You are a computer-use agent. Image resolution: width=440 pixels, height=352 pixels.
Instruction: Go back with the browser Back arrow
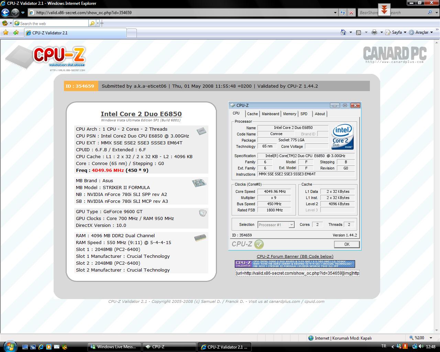5,13
